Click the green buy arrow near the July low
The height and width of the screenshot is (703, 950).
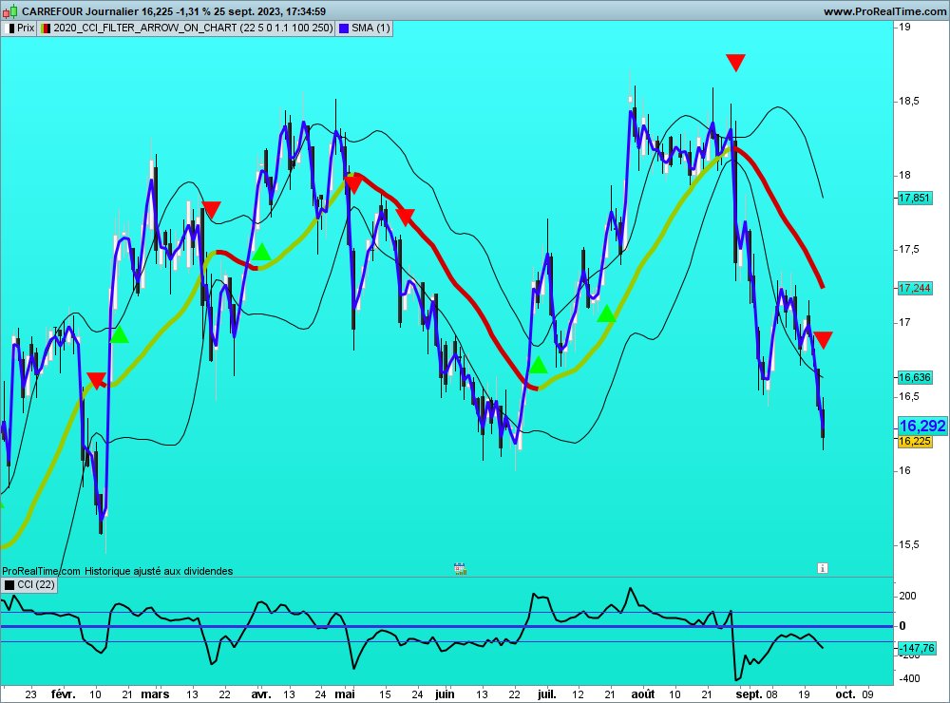point(541,362)
